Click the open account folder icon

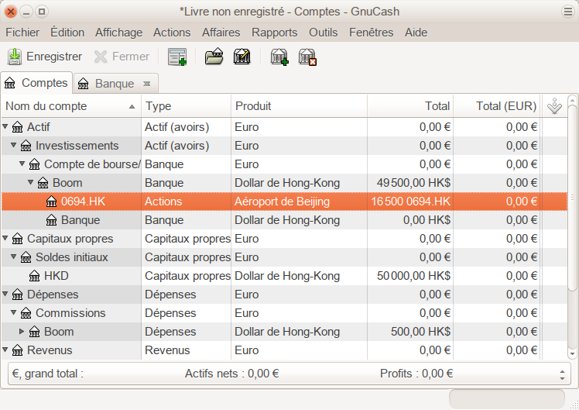214,57
